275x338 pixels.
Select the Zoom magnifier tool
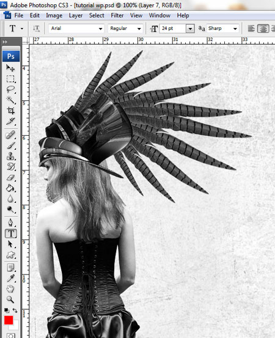(x=10, y=299)
